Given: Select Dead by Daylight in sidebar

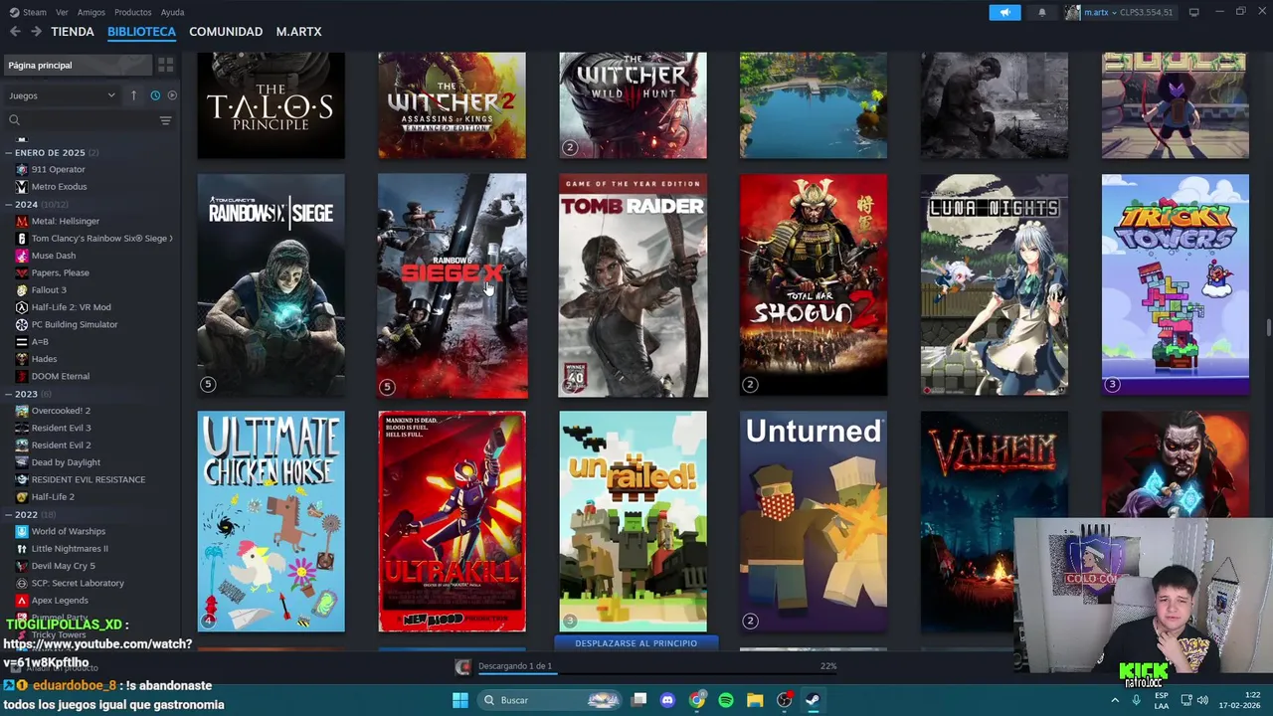Looking at the screenshot, I should (x=66, y=462).
